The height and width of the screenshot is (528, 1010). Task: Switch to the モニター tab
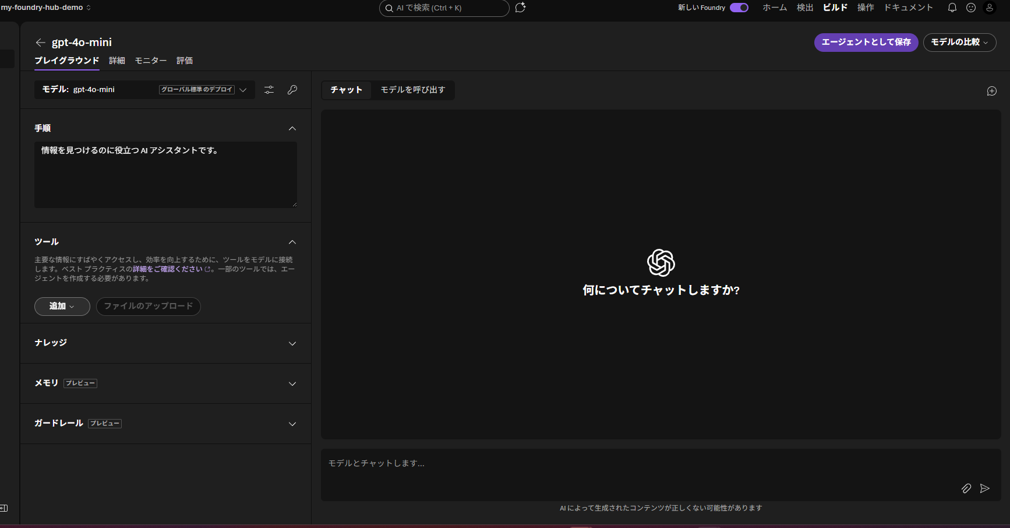pos(151,61)
